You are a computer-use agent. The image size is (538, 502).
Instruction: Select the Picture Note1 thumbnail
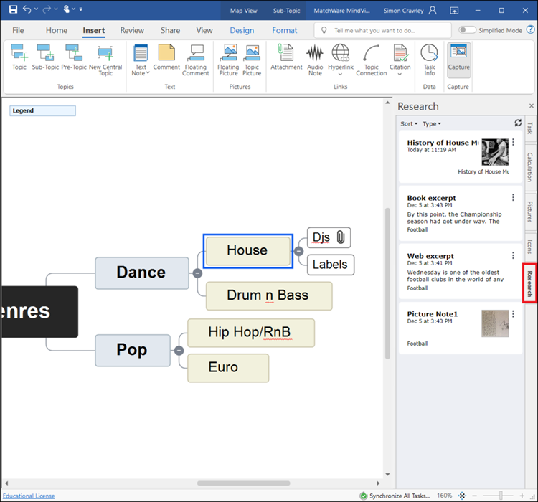tap(494, 323)
